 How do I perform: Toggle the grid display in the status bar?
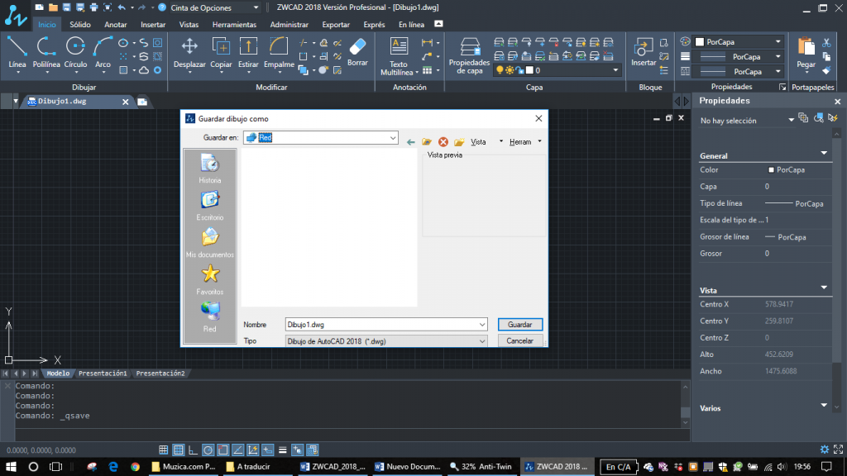(178, 450)
